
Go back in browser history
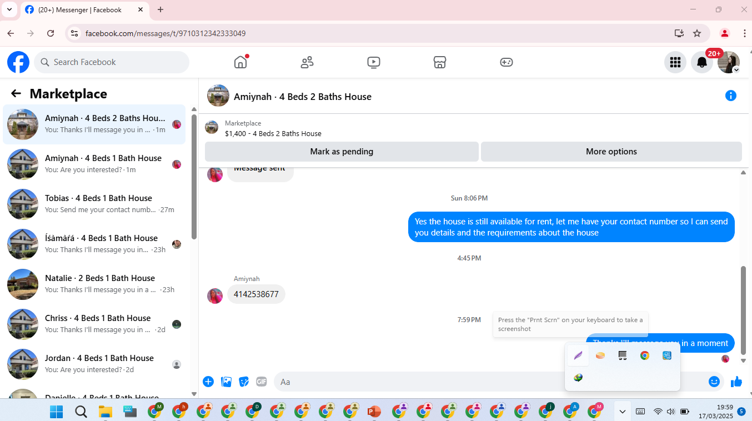click(11, 33)
